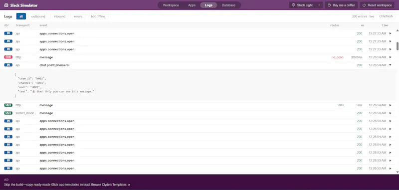Click the no_conn status text
Image resolution: width=399 pixels, height=190 pixels.
[x=337, y=57]
